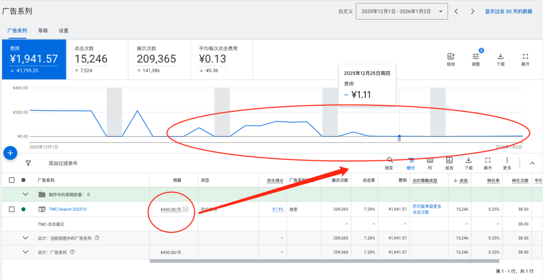Click the drafts folder icon

pyautogui.click(x=42, y=194)
